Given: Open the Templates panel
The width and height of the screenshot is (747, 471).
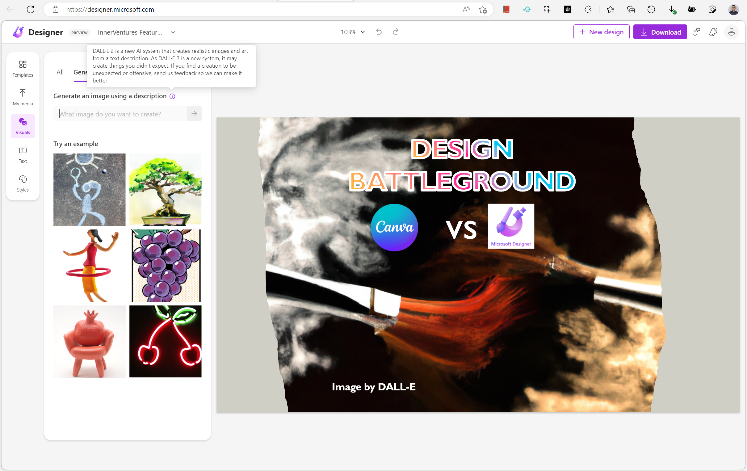Looking at the screenshot, I should 23,69.
